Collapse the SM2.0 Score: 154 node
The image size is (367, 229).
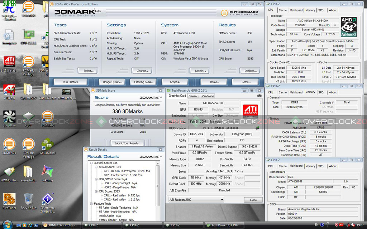coord(96,167)
